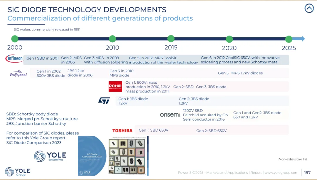Click the year label 2010
317x180 pixels.
pos(112,48)
